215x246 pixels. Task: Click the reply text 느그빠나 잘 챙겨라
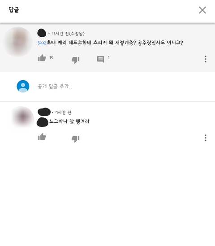[69, 121]
